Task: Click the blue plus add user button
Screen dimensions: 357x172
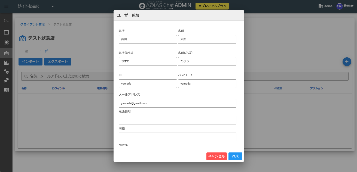Action: [x=347, y=62]
